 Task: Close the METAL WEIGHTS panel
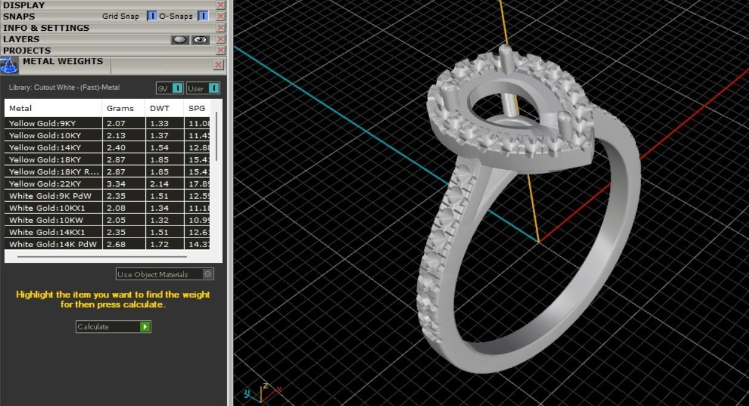[x=219, y=65]
